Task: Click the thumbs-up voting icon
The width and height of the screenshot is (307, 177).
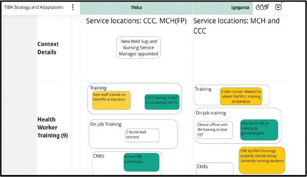Action: [262, 7]
